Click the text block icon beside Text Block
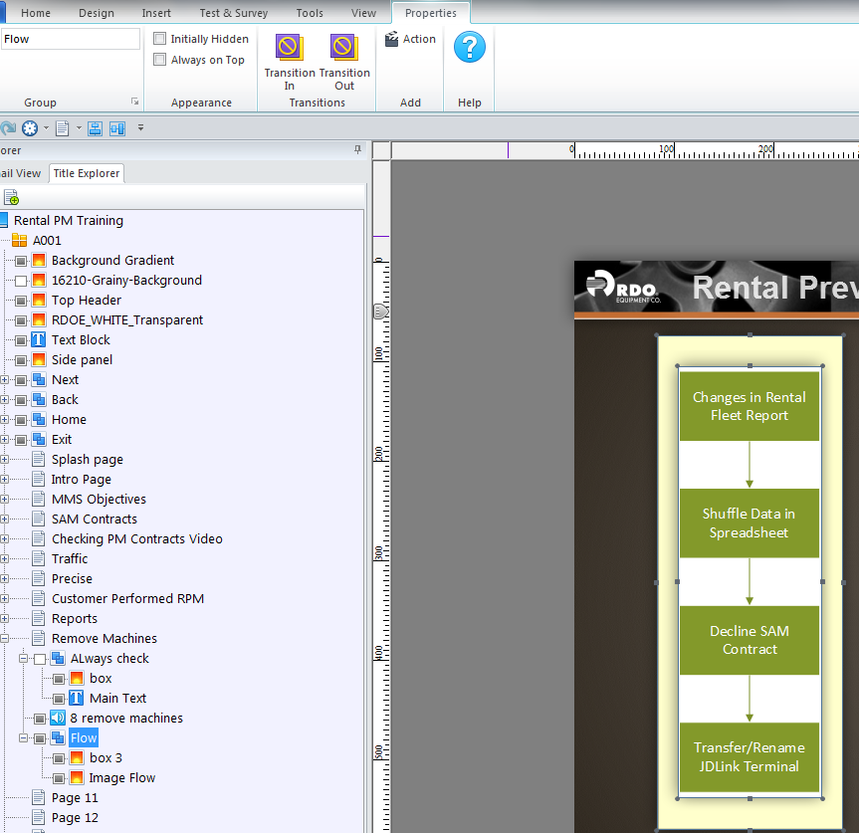Viewport: 859px width, 833px height. (39, 340)
